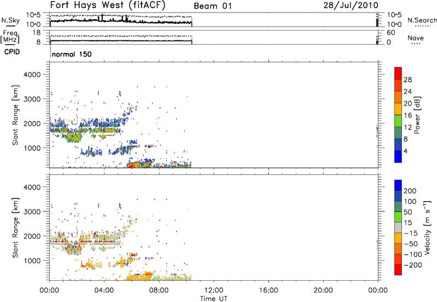The width and height of the screenshot is (437, 302).
Task: Pick the power colorbar segment between 20 and 24
Action: [x=398, y=97]
